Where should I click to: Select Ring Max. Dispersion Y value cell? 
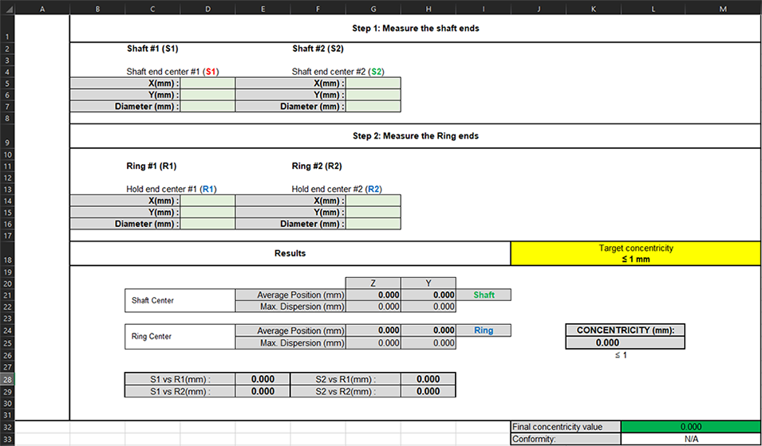pos(428,343)
